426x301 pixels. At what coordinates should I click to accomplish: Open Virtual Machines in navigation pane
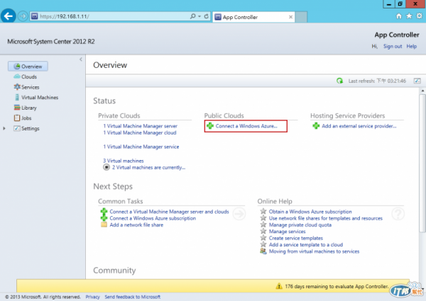(x=40, y=97)
